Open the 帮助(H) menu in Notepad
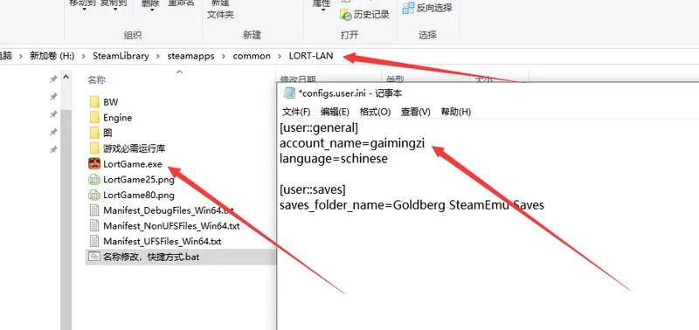The image size is (699, 330). click(455, 112)
